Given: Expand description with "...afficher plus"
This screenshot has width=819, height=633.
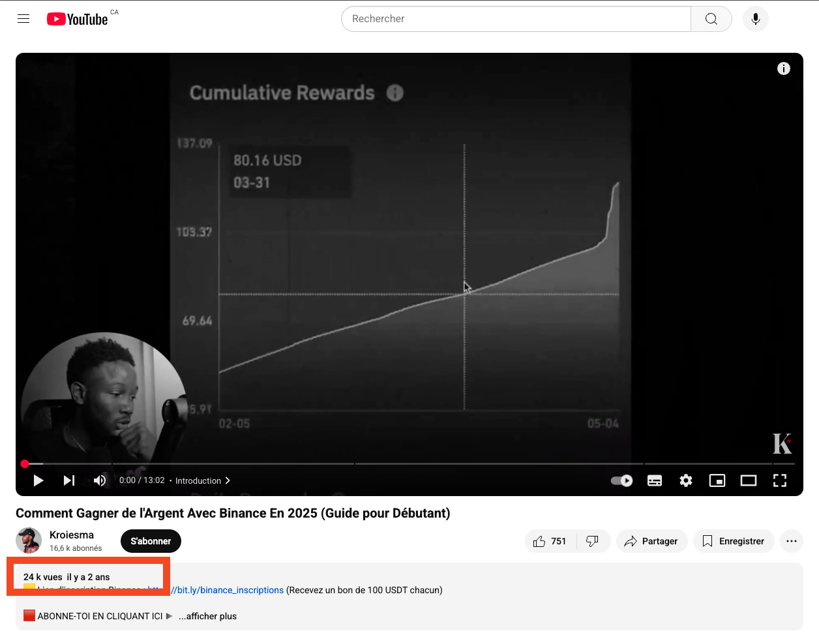Looking at the screenshot, I should (x=207, y=616).
